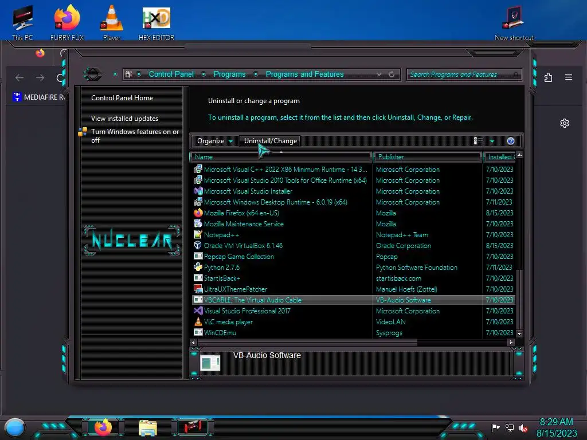Sort by the Name column header
Viewport: 587px width, 440px height.
pyautogui.click(x=280, y=157)
